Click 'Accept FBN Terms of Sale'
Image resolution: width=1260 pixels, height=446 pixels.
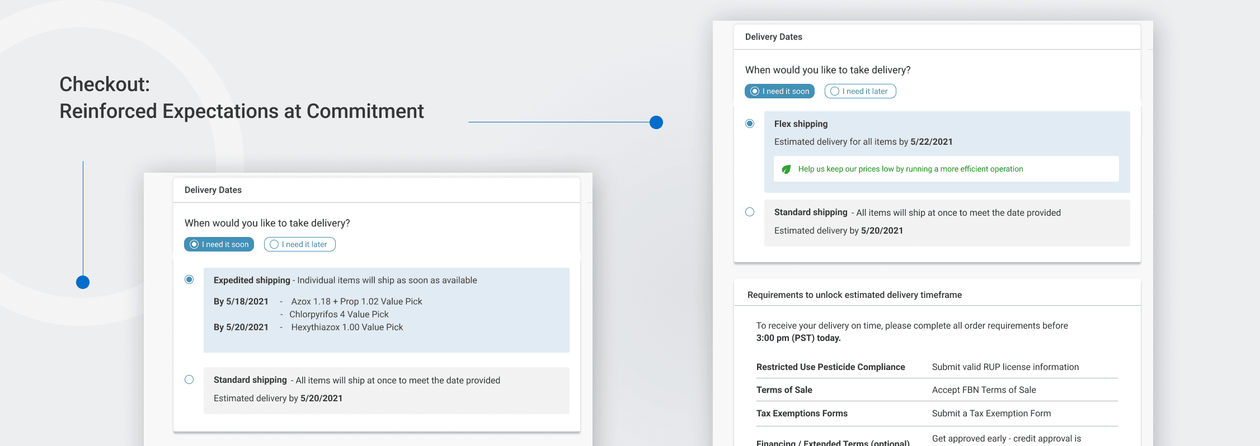coord(984,390)
